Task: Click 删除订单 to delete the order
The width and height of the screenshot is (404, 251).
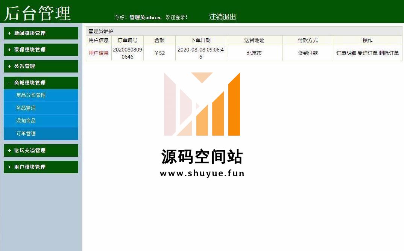Action: point(389,53)
